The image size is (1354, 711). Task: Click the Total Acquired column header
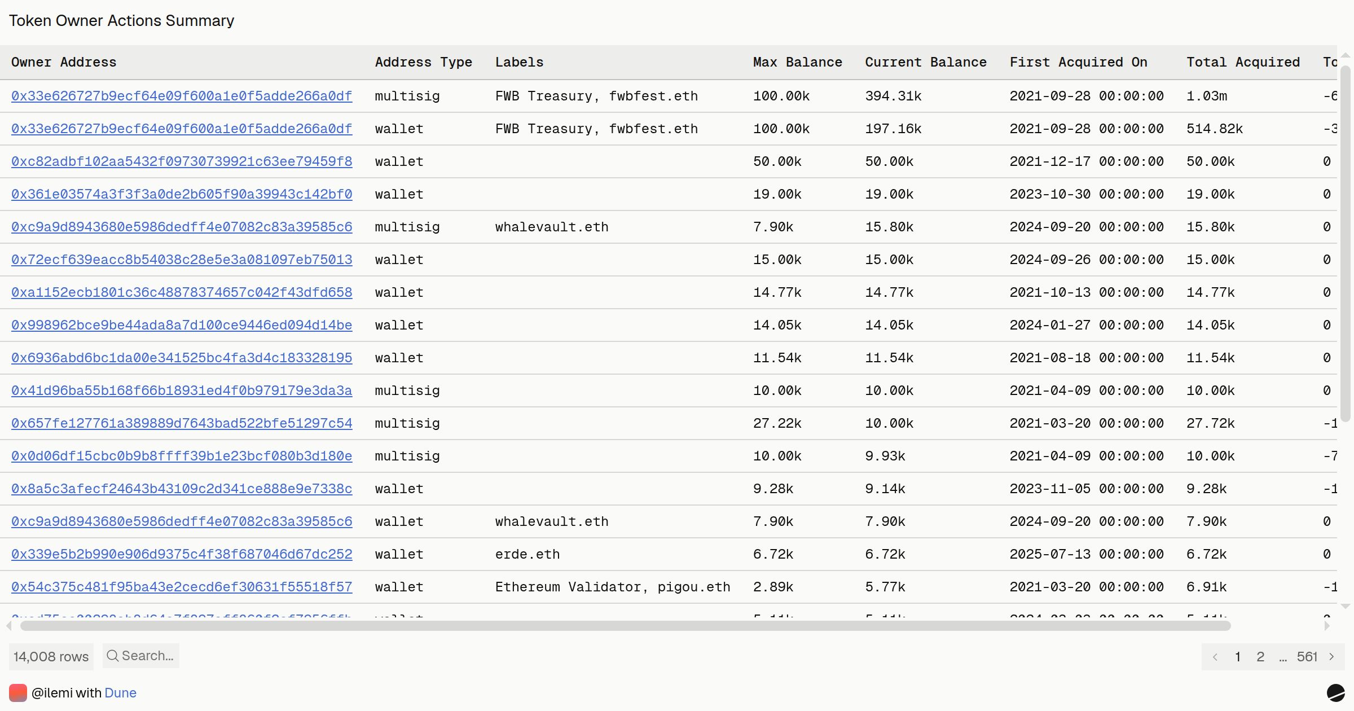[1243, 62]
